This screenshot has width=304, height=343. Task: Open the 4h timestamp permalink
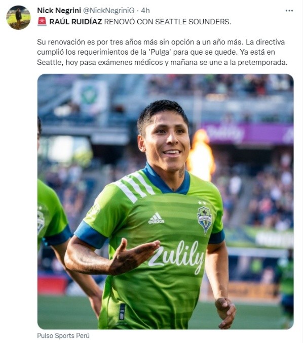click(x=145, y=10)
